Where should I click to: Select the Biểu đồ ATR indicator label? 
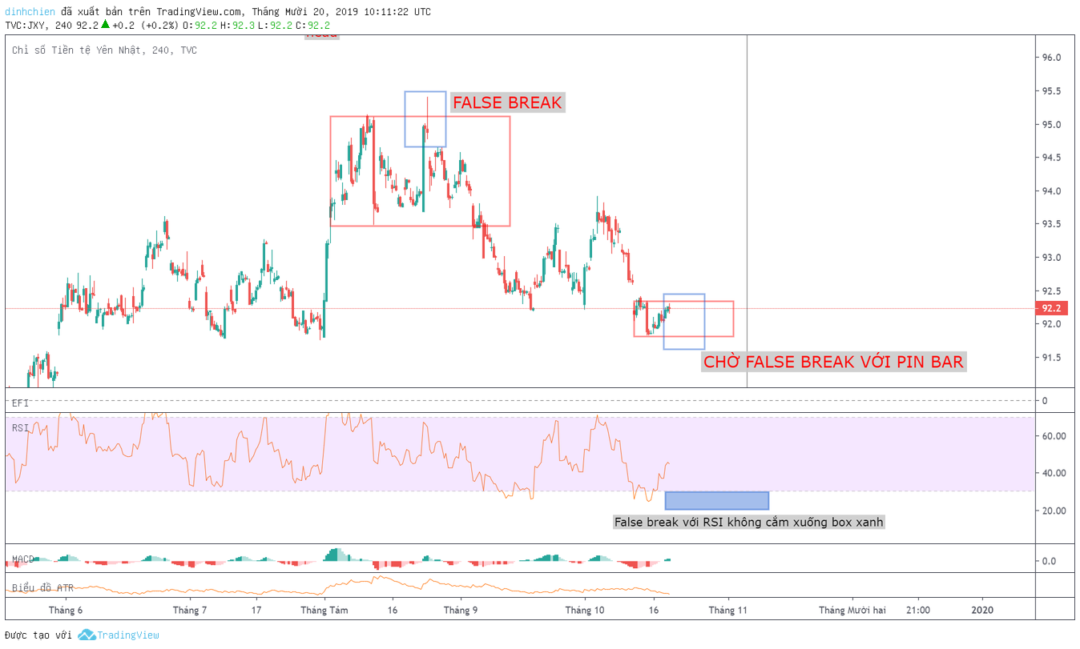click(42, 588)
